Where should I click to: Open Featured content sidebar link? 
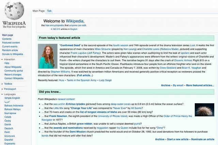tap(11, 43)
